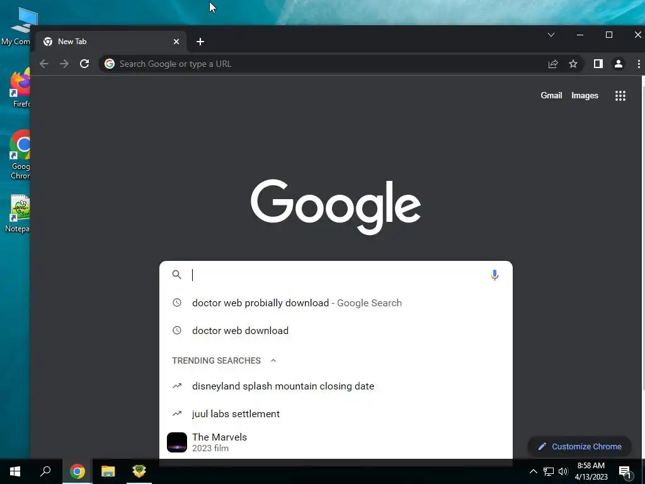Open the tab search dropdown arrow
This screenshot has width=645, height=484.
click(x=551, y=35)
